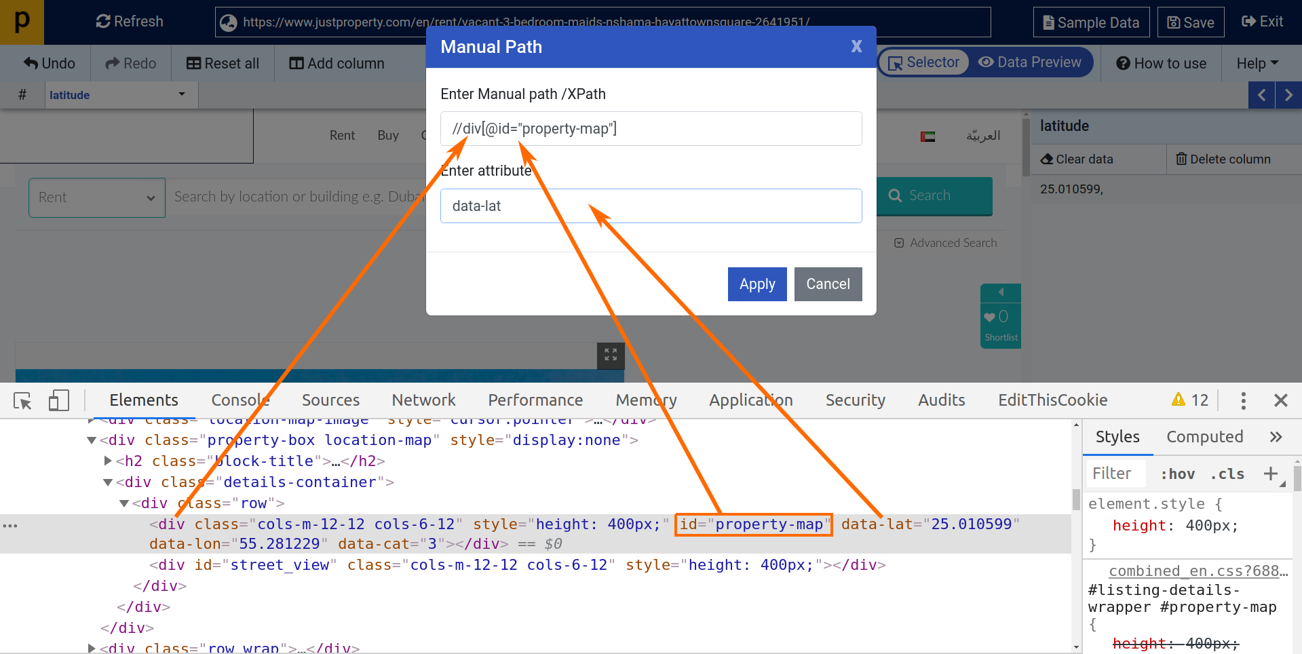The width and height of the screenshot is (1302, 654).
Task: Click the Enter attribute input field
Action: coord(651,206)
